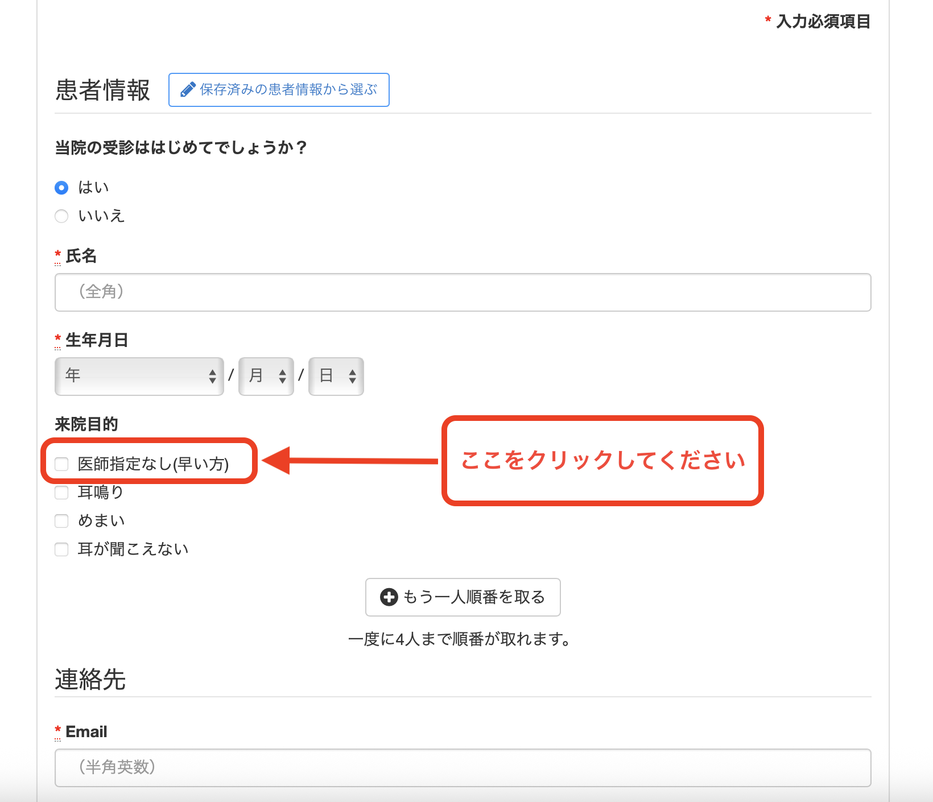Tick the めまい checkbox
This screenshot has height=802, width=933.
point(61,521)
